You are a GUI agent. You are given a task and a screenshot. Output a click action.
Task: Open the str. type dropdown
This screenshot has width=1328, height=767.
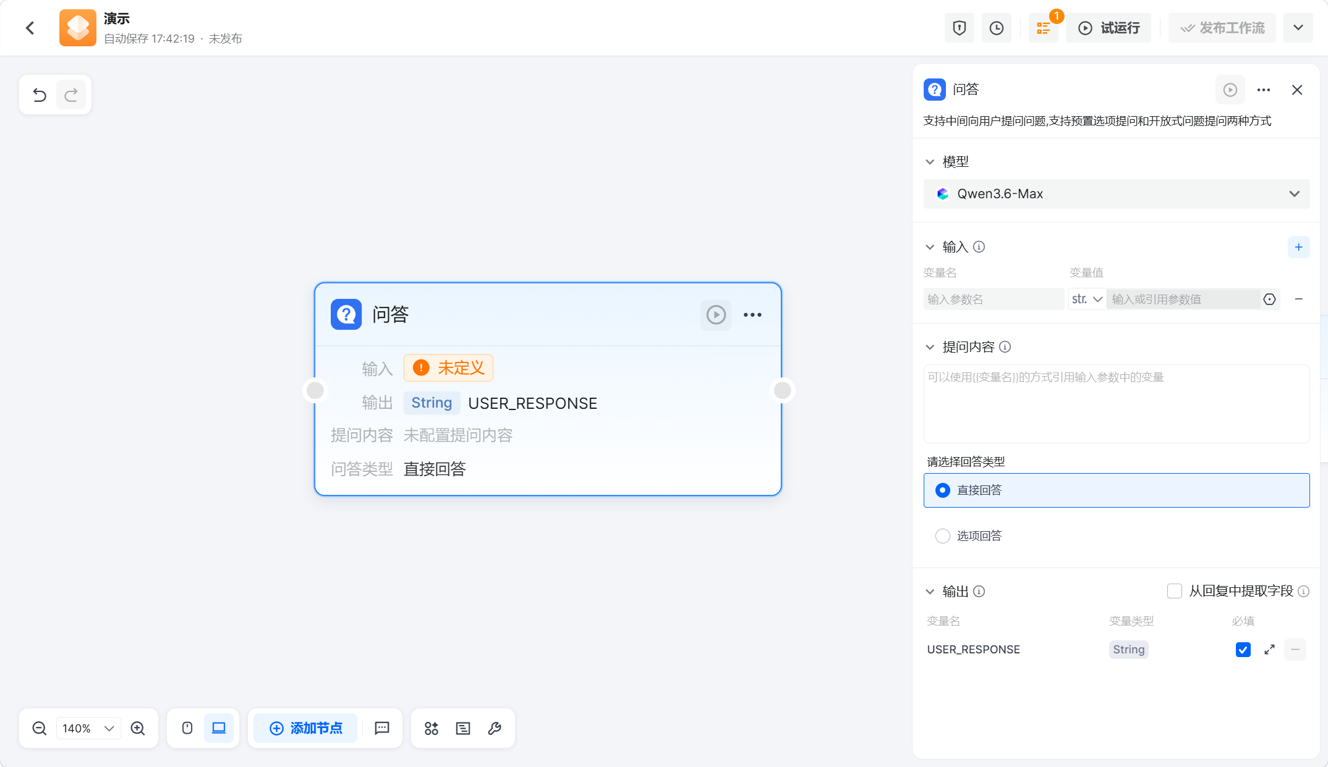click(x=1088, y=300)
